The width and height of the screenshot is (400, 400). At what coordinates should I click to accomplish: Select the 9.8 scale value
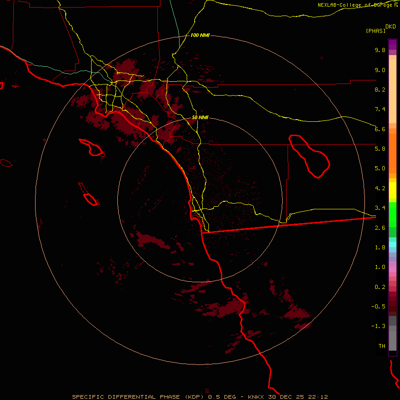[x=380, y=50]
